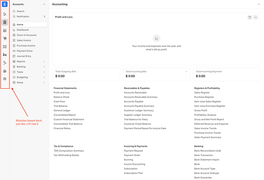Expand the Banking sidebar section
The height and width of the screenshot is (180, 264).
click(29, 67)
